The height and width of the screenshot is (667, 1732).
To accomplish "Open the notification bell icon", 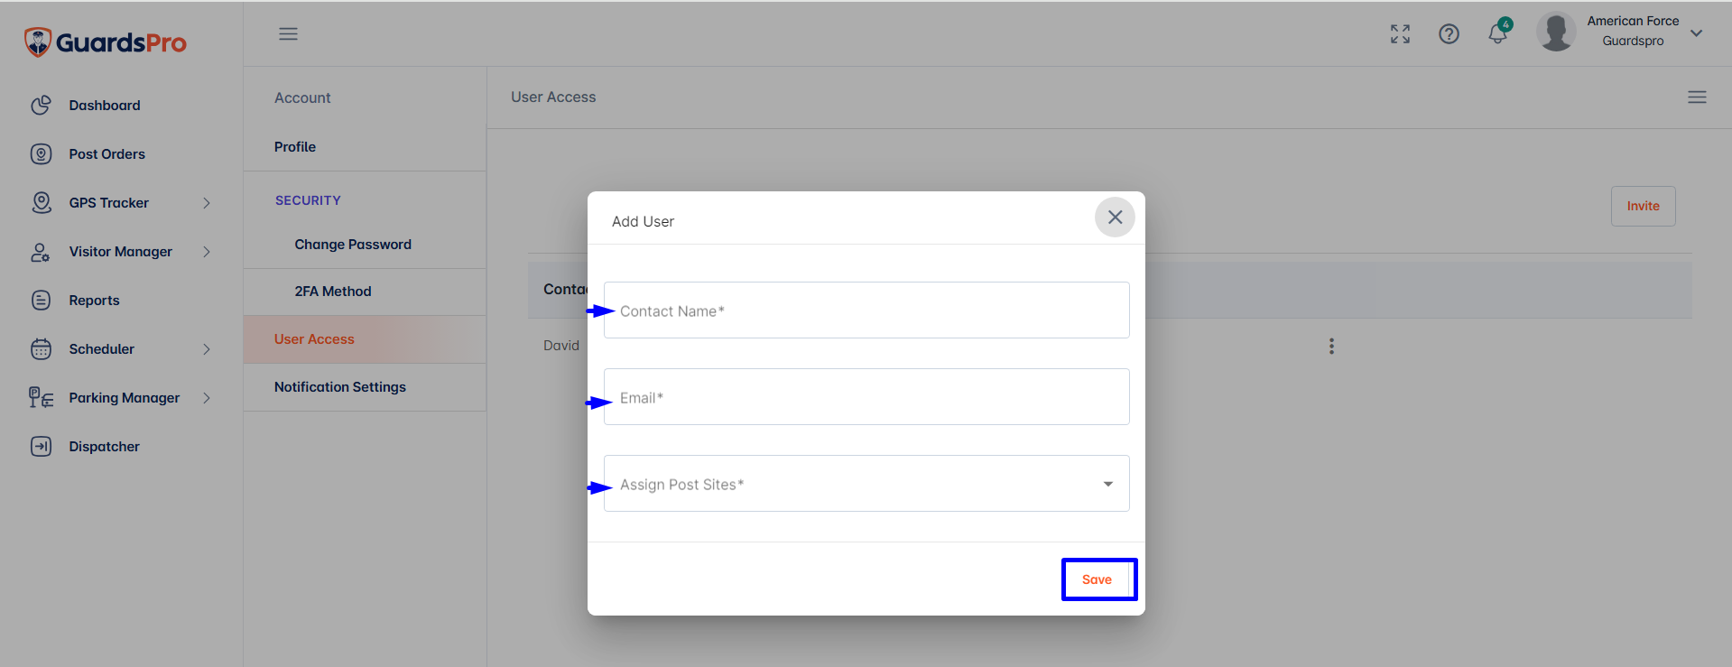I will tap(1497, 33).
